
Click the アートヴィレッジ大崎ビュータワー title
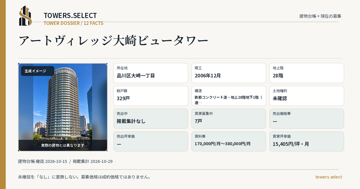tap(113, 41)
